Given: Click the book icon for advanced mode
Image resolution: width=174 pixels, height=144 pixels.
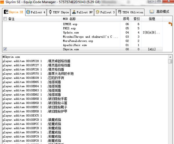Looking at the screenshot, I should pyautogui.click(x=152, y=12).
